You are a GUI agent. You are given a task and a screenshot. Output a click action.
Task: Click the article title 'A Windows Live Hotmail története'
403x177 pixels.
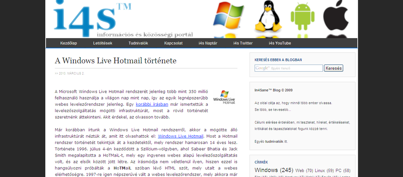pyautogui.click(x=116, y=61)
